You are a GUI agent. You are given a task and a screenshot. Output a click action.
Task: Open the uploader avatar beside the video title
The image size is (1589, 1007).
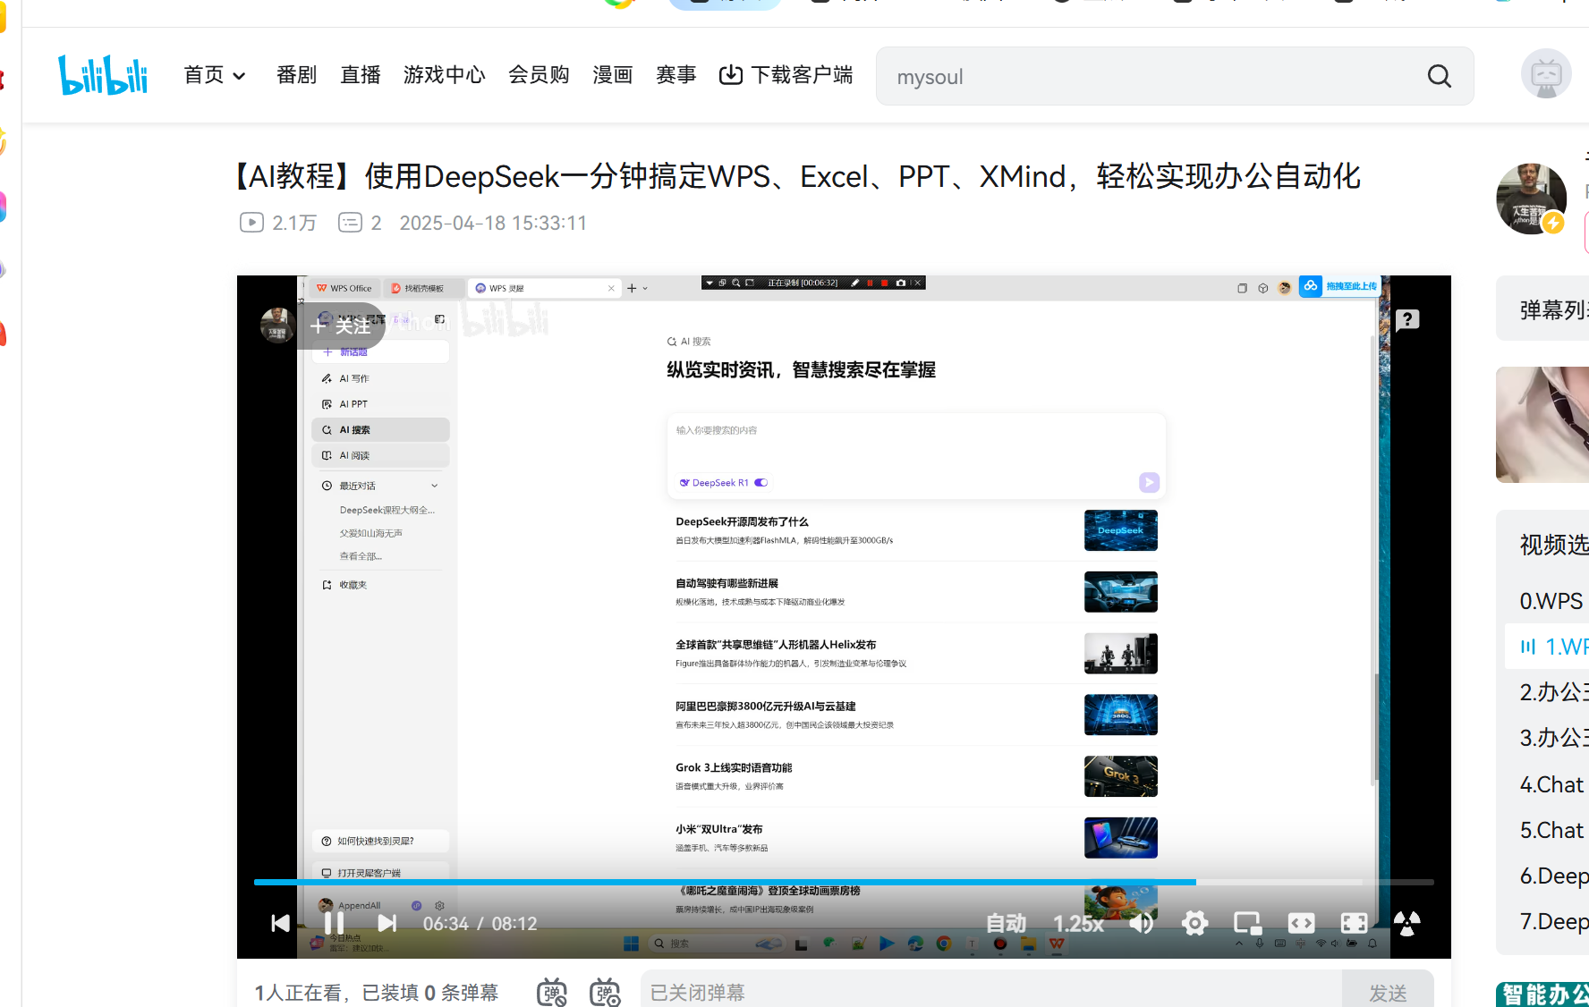tap(1531, 199)
